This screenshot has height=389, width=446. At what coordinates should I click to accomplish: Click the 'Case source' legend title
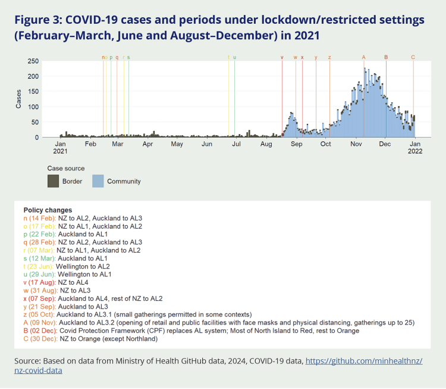point(66,169)
